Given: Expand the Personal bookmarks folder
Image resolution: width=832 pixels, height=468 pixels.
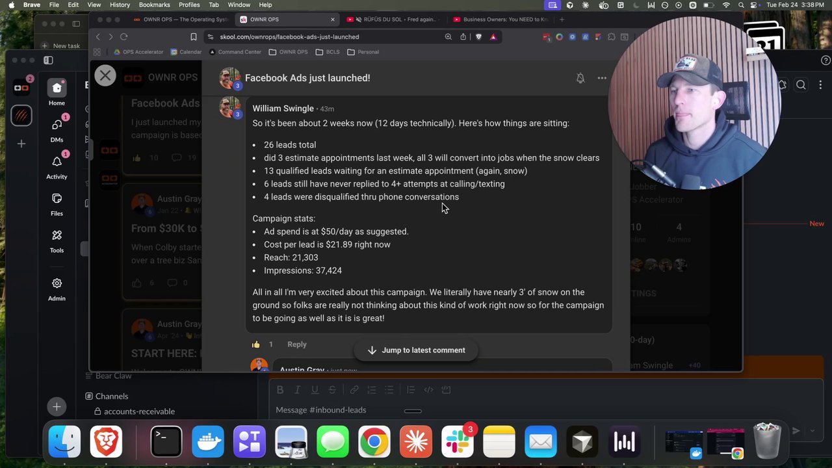Looking at the screenshot, I should pyautogui.click(x=363, y=52).
